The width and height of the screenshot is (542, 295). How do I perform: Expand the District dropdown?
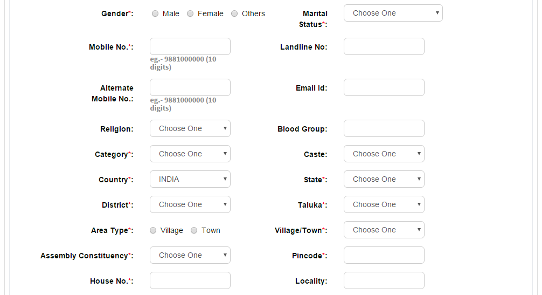(x=190, y=204)
